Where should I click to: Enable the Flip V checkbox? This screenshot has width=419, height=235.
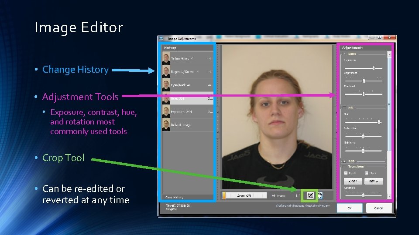click(x=367, y=173)
